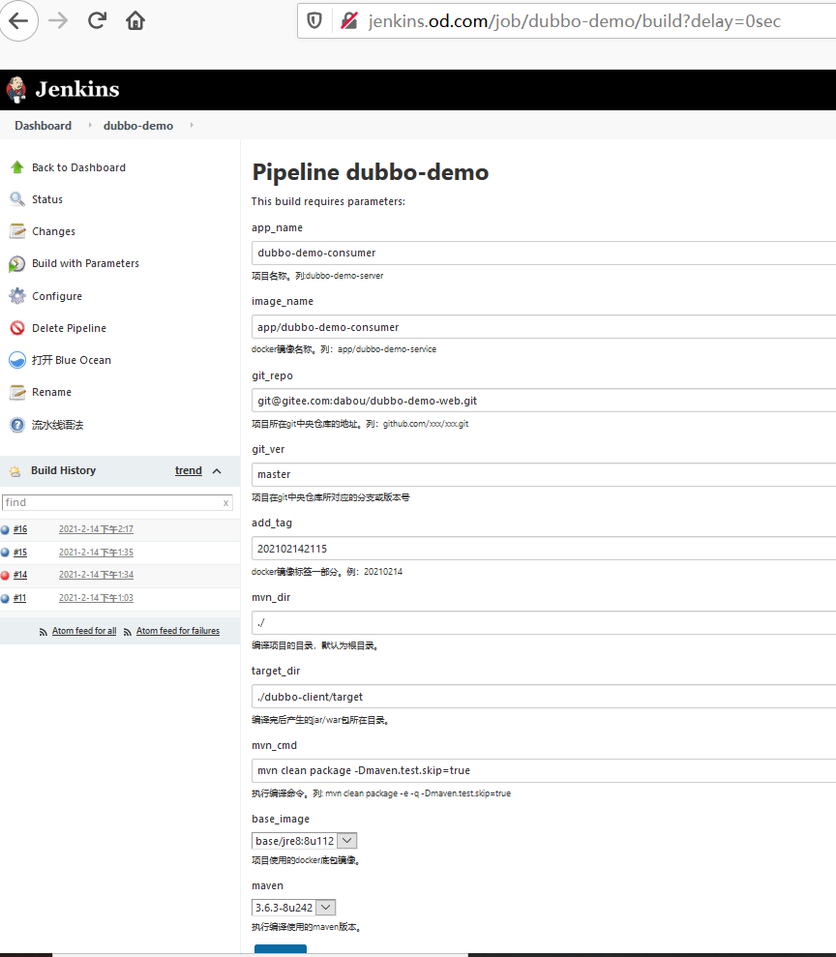Image resolution: width=836 pixels, height=957 pixels.
Task: Open the 打开 Blue Ocean link
Action: 72,360
